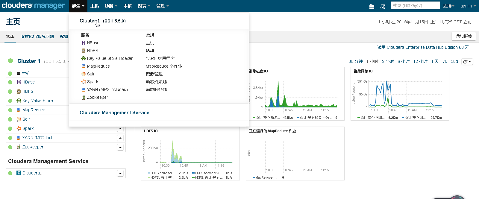Open the 图表 menu in the top bar
The image size is (479, 199).
(x=144, y=6)
